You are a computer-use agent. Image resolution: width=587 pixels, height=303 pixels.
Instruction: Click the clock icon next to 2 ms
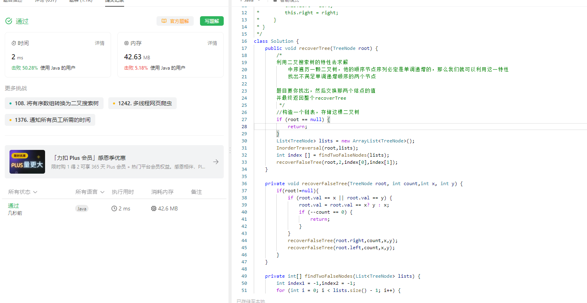(114, 208)
